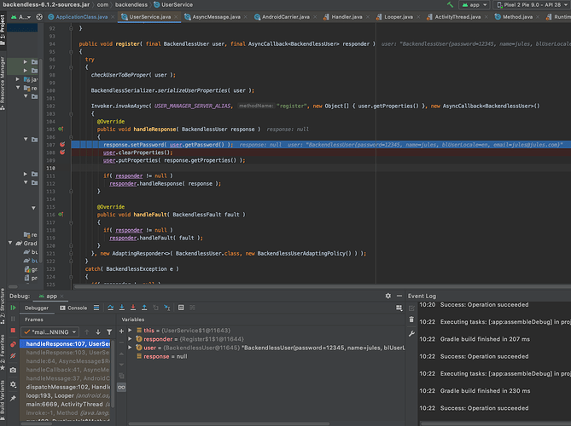Image resolution: width=571 pixels, height=426 pixels.
Task: Click Evaluate Expression icon
Action: (x=181, y=308)
